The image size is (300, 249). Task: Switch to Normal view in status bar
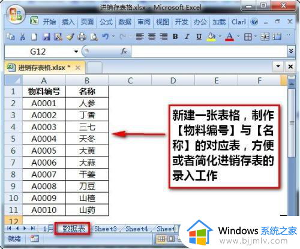161,238
